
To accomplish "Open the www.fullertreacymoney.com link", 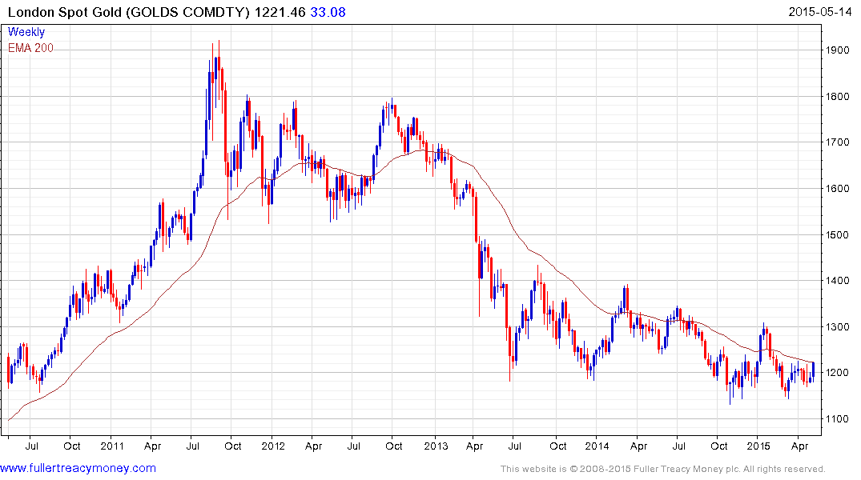I will click(x=78, y=468).
